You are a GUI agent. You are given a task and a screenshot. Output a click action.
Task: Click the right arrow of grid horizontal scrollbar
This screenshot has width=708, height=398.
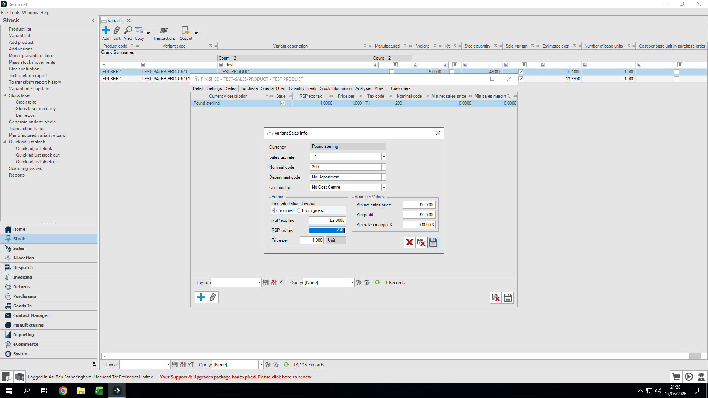click(x=704, y=356)
